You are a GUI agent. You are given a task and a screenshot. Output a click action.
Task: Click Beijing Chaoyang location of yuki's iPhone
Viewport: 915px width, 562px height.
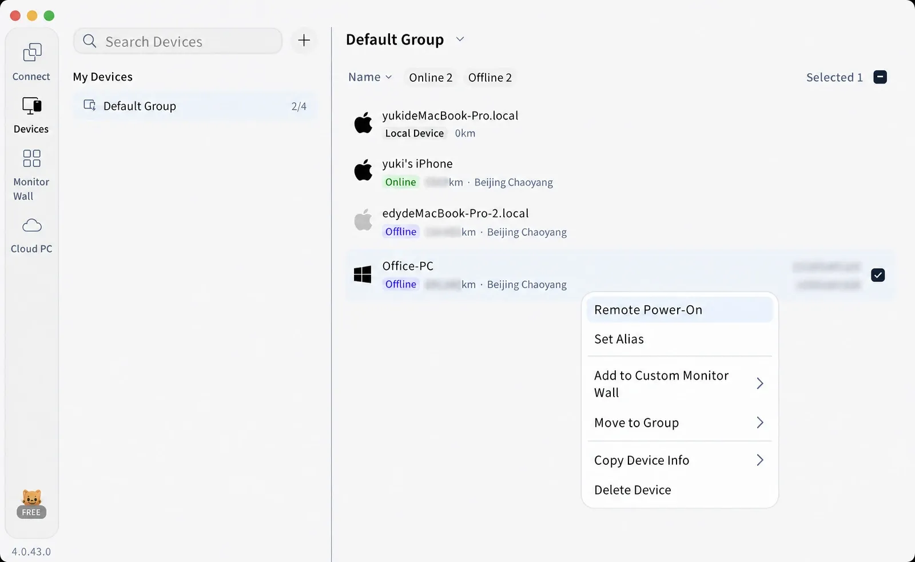point(514,182)
